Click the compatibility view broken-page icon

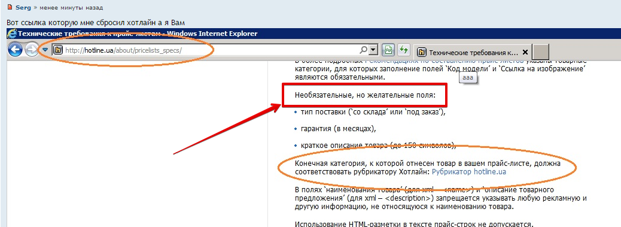(388, 50)
